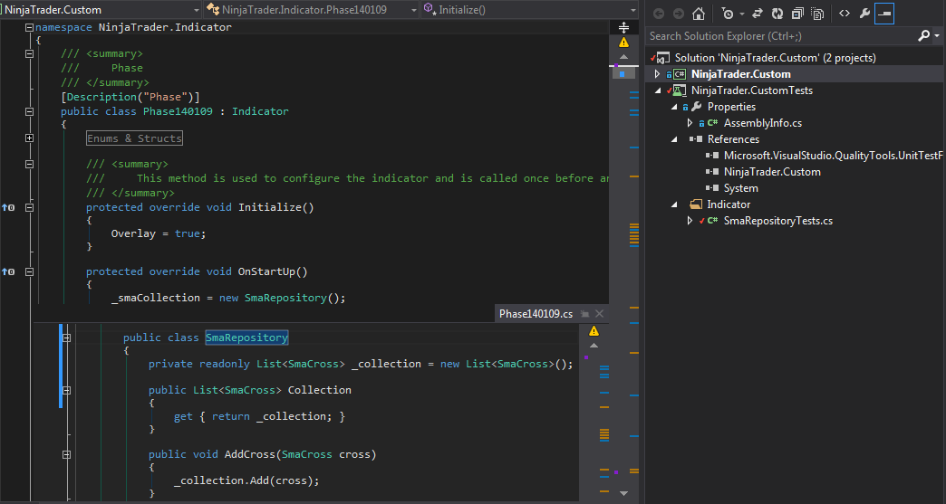
Task: Select the System reference
Action: point(741,188)
